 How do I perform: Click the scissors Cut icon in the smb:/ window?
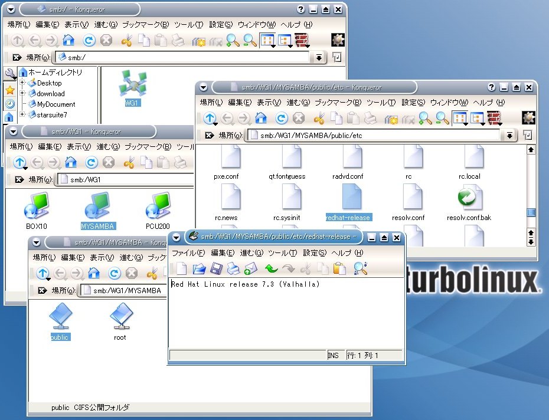pyautogui.click(x=126, y=41)
